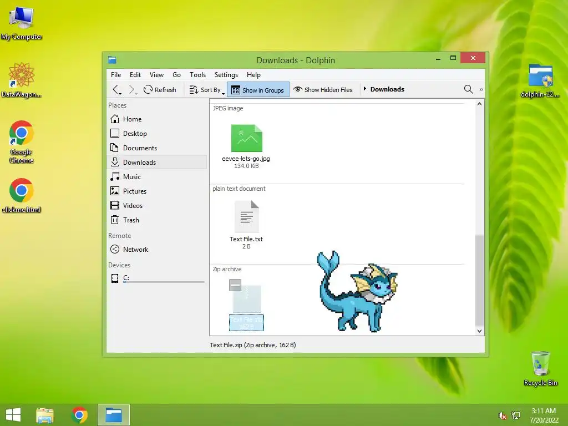Toggle Show in Groups
Screen dimensions: 568x426
coord(258,90)
